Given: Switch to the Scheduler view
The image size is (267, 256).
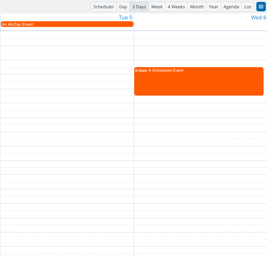Looking at the screenshot, I should (x=103, y=6).
